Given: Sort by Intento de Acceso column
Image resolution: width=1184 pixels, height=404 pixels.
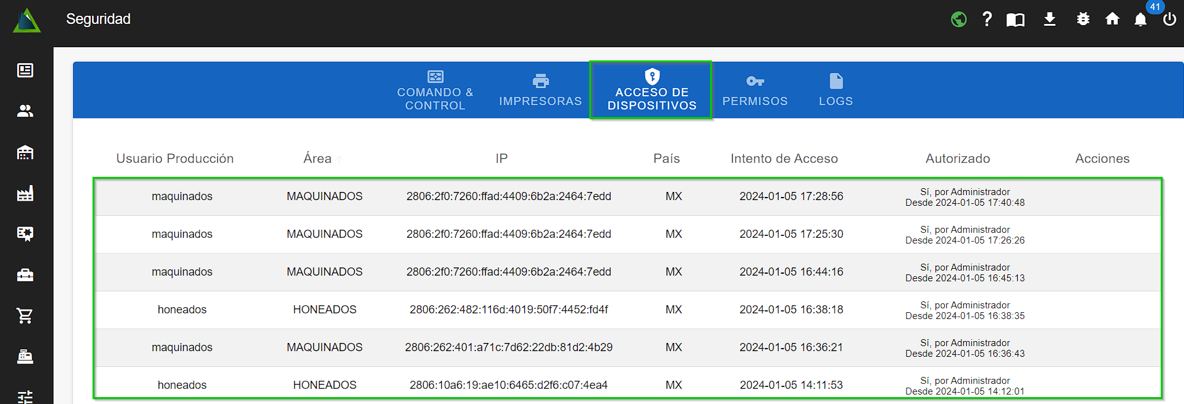Looking at the screenshot, I should (x=784, y=159).
